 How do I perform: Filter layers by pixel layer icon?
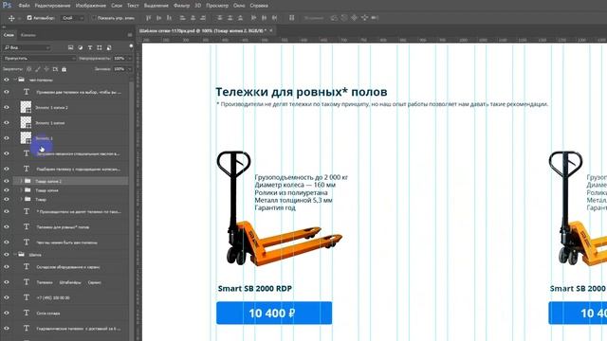[x=70, y=47]
